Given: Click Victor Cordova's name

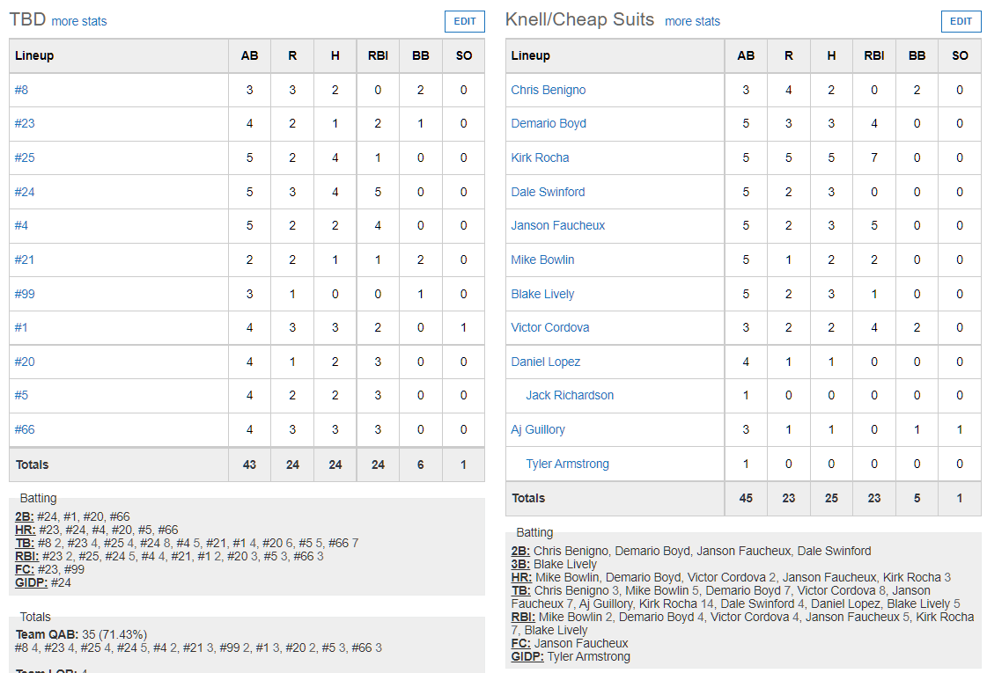Looking at the screenshot, I should pos(550,327).
